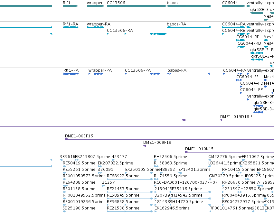Select the CG6044-PE protein label

click(x=252, y=90)
